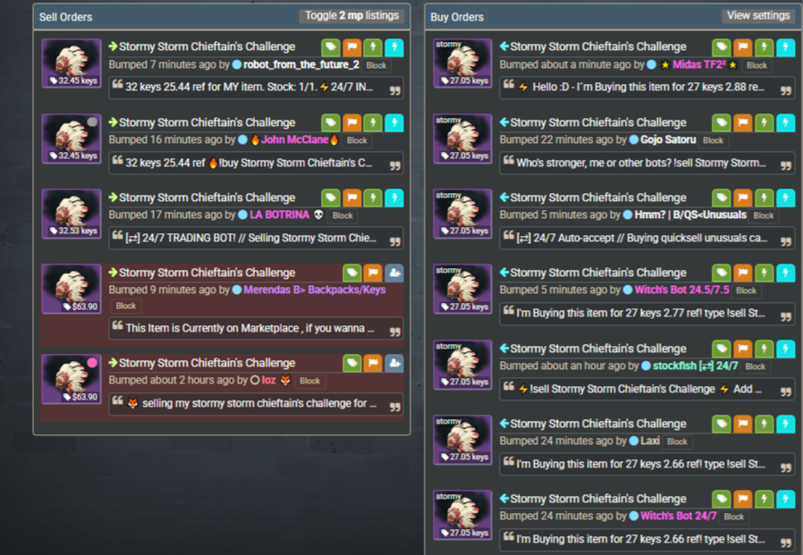Viewport: 803px width, 555px height.
Task: Open stockfish 24/7 profile link
Action: [695, 366]
